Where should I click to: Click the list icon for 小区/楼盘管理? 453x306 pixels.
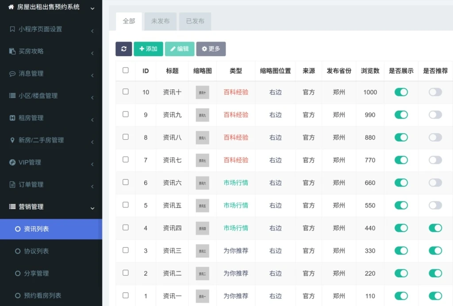[12, 96]
